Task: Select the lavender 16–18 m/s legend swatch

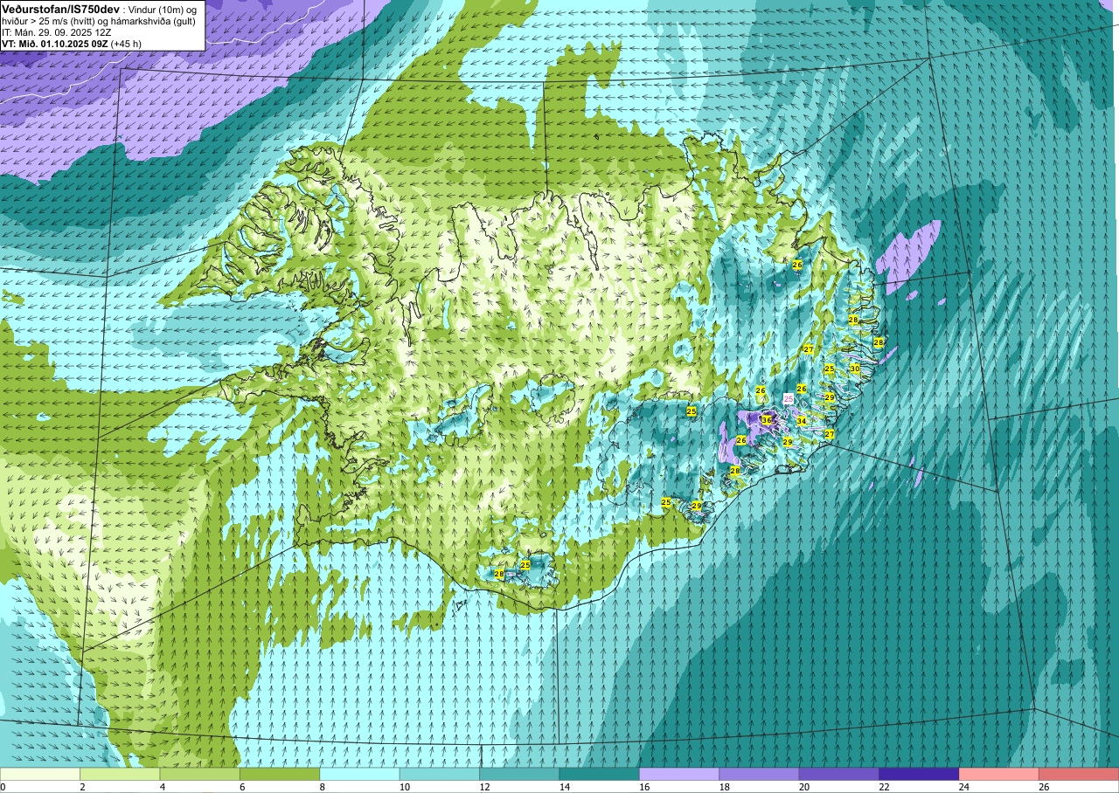Action: coord(679,775)
